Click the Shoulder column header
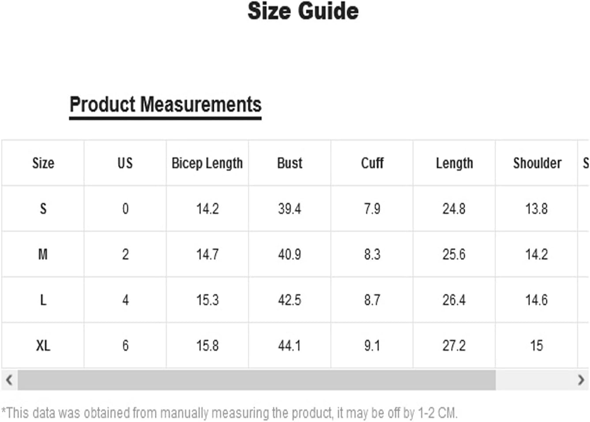 tap(537, 163)
